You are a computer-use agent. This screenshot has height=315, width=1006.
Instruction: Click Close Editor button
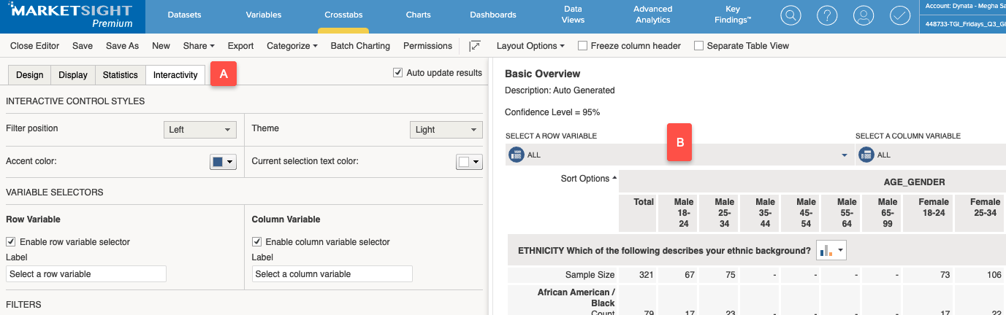(34, 45)
